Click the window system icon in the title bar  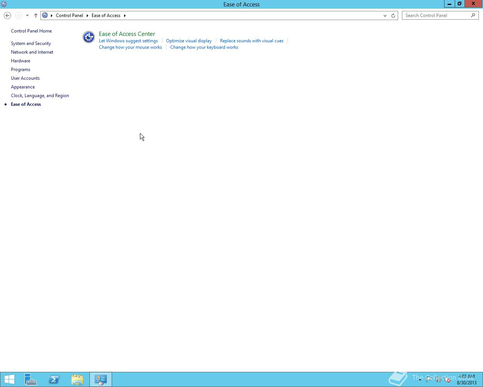point(4,4)
